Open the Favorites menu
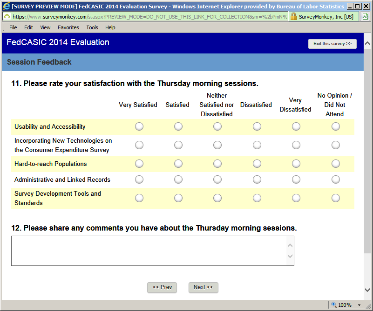 click(68, 27)
